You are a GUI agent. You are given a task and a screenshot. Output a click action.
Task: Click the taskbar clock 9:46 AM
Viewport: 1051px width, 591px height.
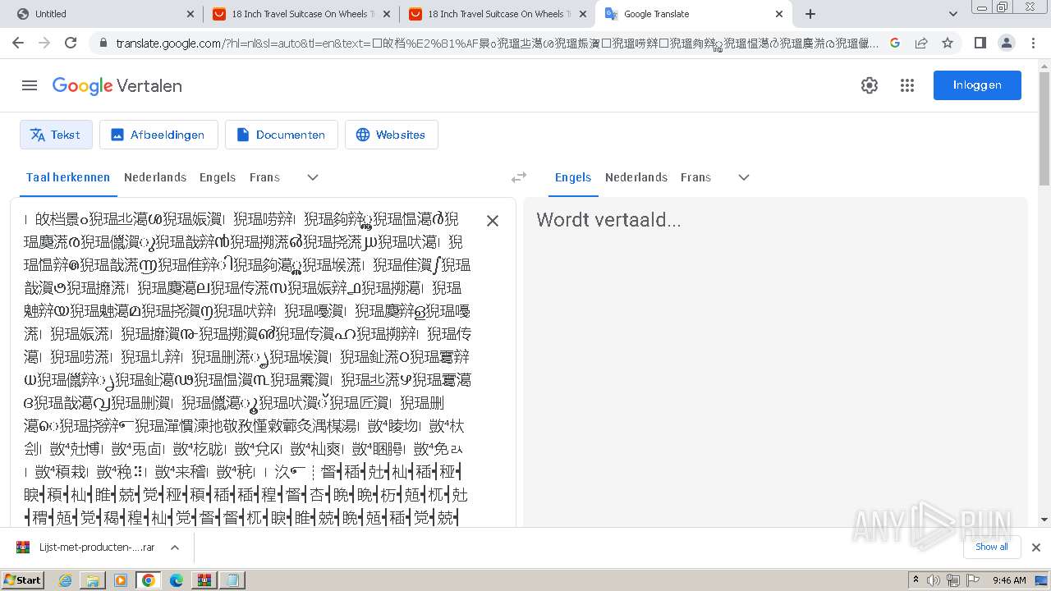click(1009, 580)
